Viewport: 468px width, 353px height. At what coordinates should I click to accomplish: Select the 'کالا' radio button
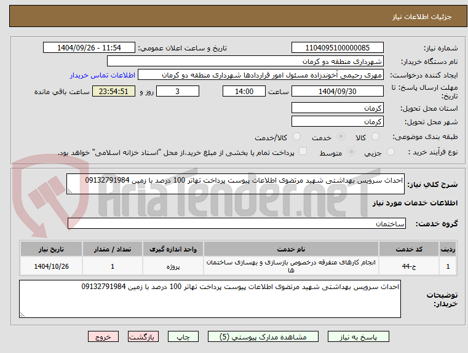coord(375,137)
